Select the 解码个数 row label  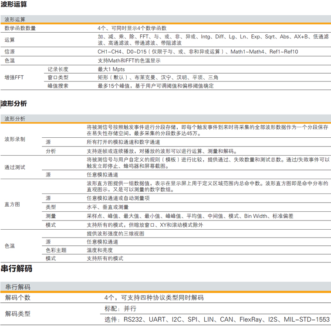18,298
